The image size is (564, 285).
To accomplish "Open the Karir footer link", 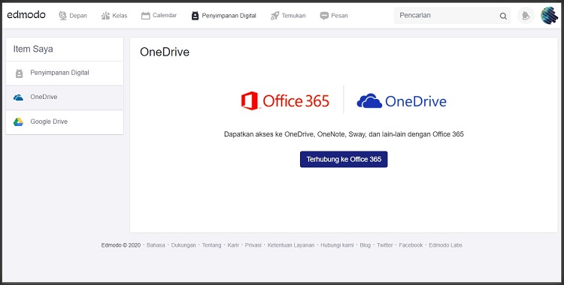I will (233, 245).
